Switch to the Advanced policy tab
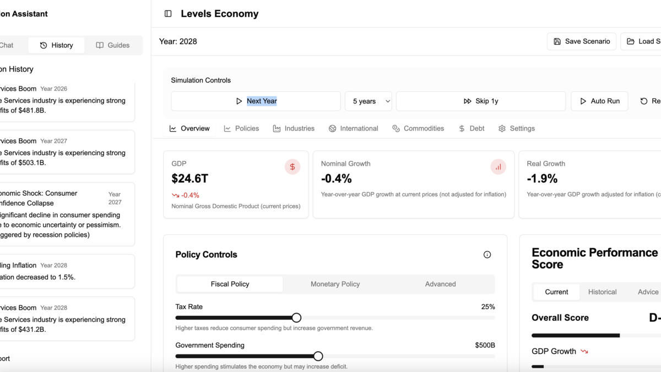Viewport: 661px width, 372px height. pyautogui.click(x=440, y=284)
